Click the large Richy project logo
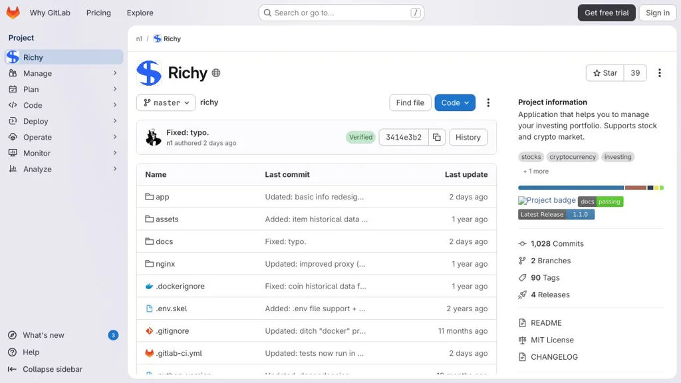This screenshot has height=383, width=681. click(149, 73)
